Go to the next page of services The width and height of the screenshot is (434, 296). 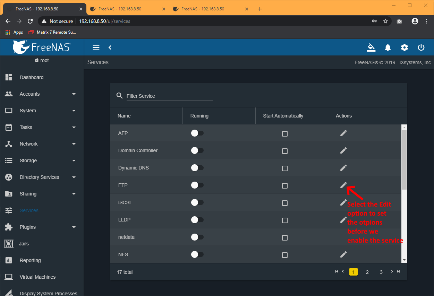[392, 271]
